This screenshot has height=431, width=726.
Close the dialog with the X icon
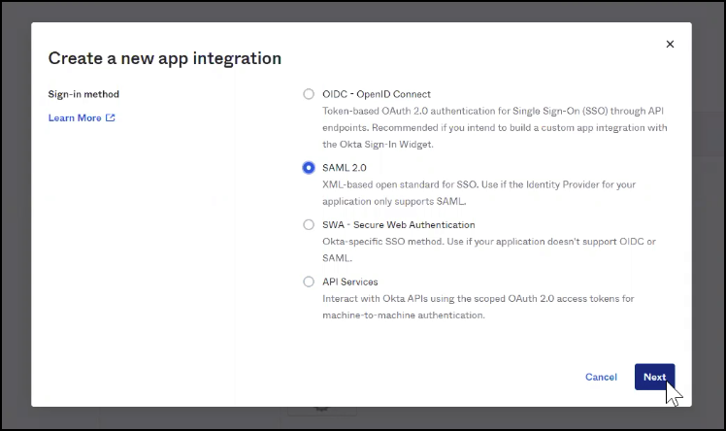pos(670,44)
